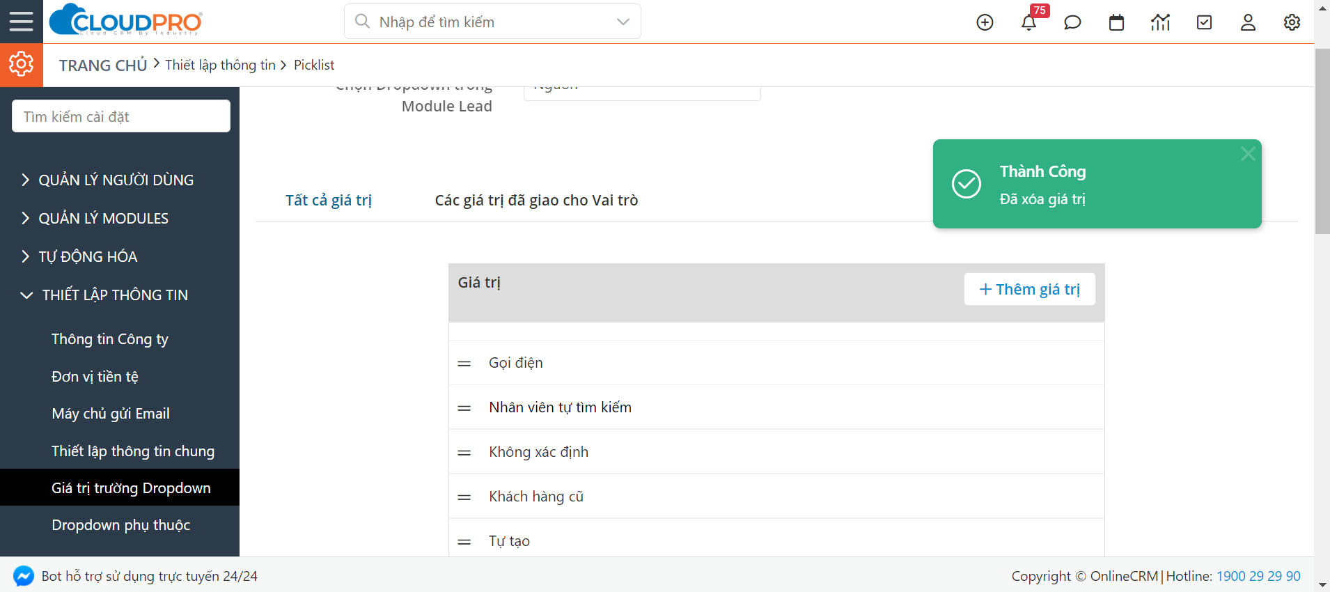
Task: Focus the Nhập để tìm kiếm search box
Action: 492,22
